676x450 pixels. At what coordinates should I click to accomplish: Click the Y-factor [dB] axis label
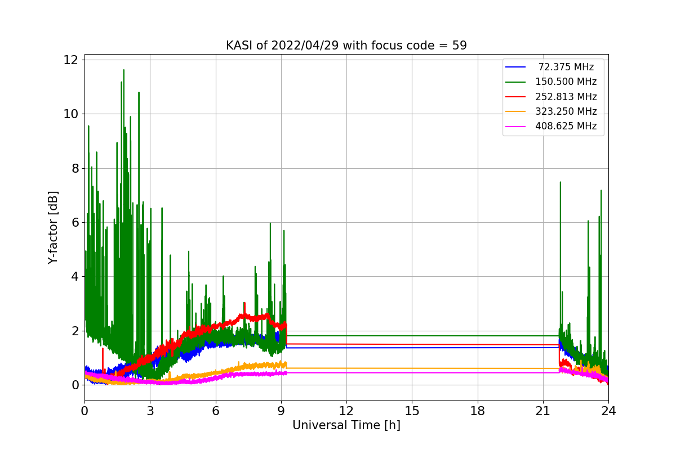(53, 227)
